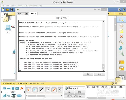Open the Scenario 0 dropdown
This screenshot has height=100, width=126.
tap(77, 88)
